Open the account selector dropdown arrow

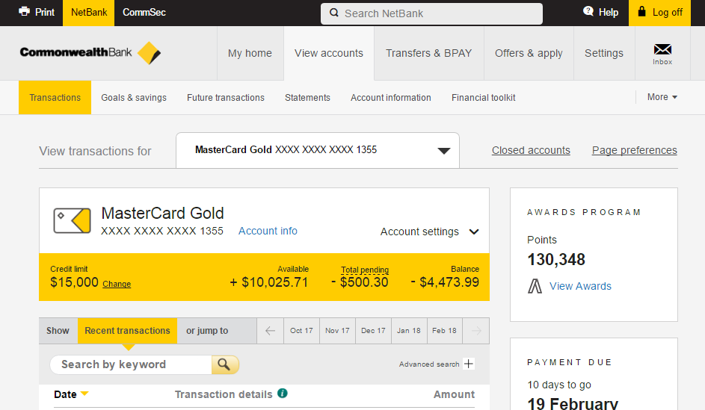click(x=444, y=151)
